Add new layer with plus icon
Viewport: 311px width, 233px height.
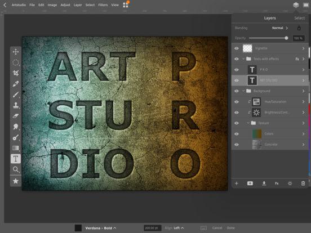coord(237,183)
